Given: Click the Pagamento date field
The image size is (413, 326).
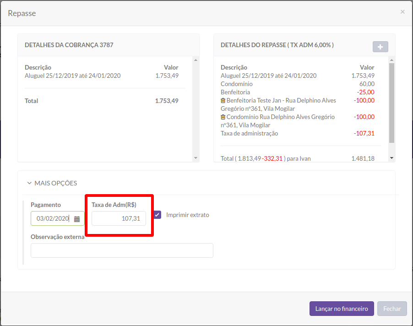Looking at the screenshot, I should (x=57, y=218).
